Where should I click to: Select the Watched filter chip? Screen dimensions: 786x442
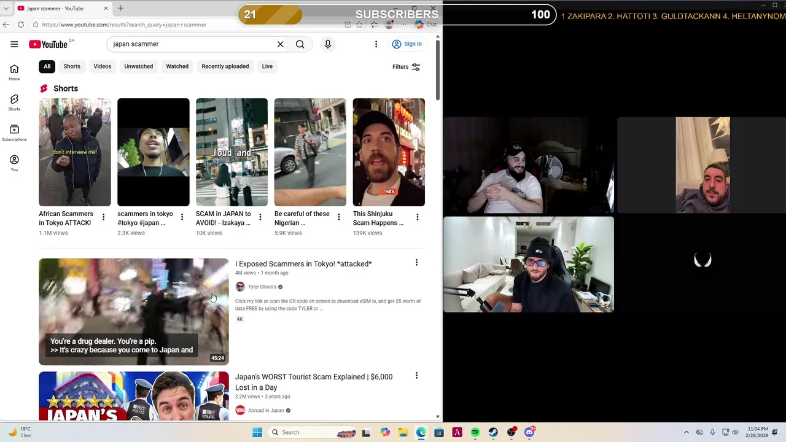177,66
